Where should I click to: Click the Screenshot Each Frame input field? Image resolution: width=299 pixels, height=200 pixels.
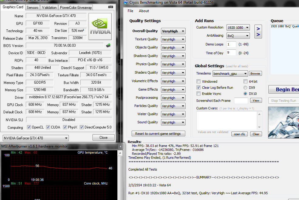pos(241,101)
